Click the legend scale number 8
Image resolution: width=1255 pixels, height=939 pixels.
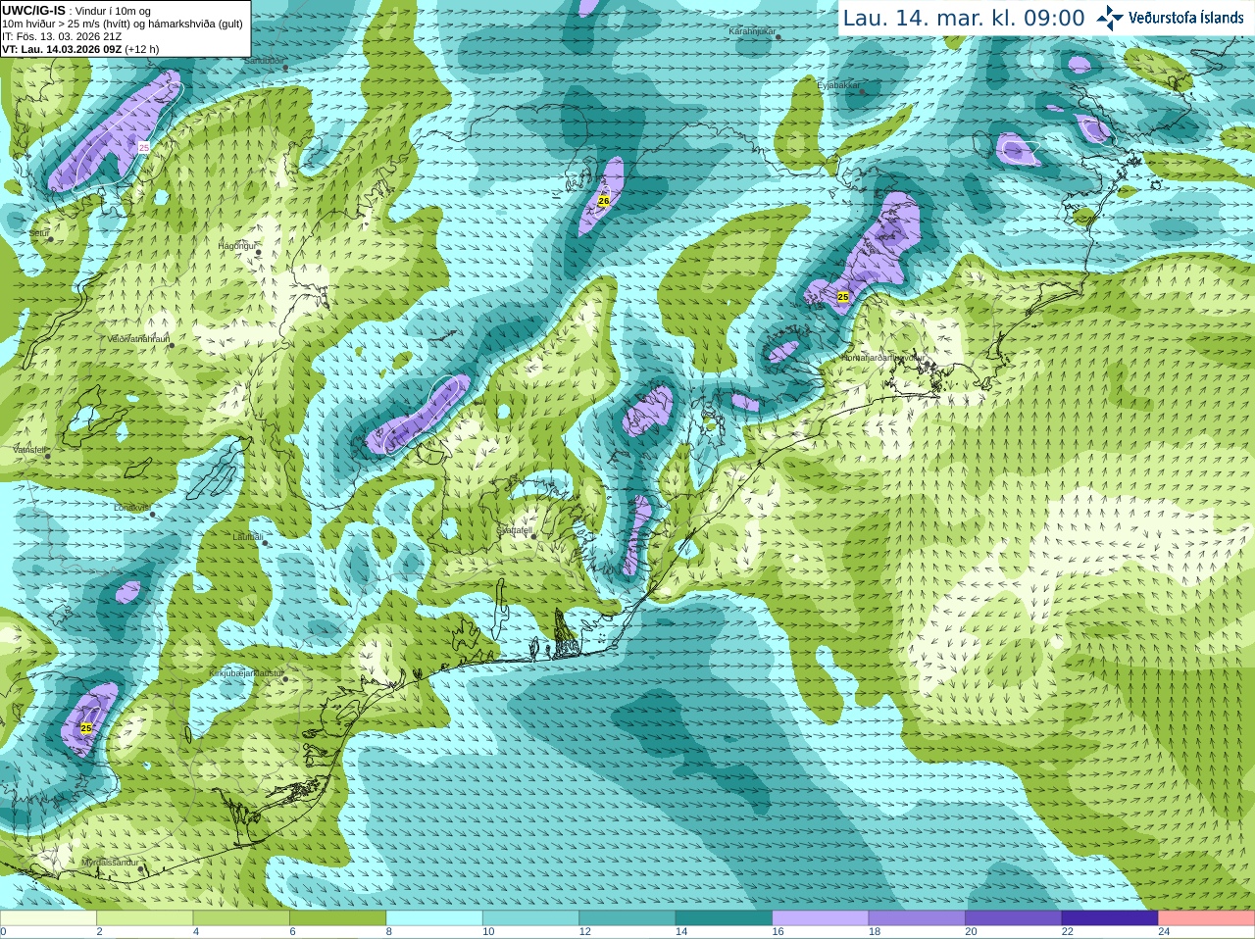pyautogui.click(x=389, y=932)
